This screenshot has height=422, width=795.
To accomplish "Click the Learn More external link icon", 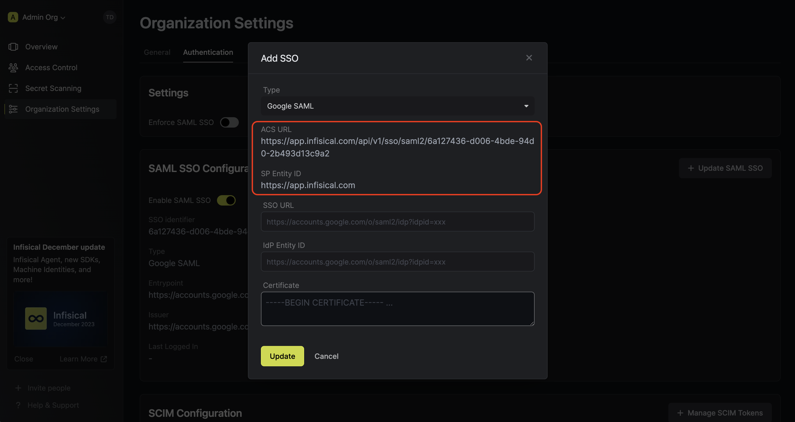I will click(x=104, y=359).
